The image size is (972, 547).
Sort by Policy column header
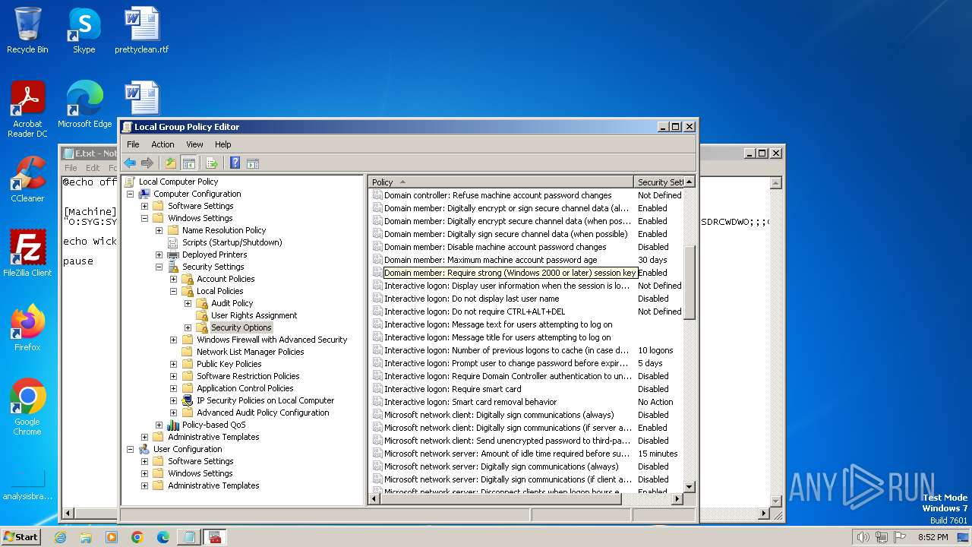501,182
